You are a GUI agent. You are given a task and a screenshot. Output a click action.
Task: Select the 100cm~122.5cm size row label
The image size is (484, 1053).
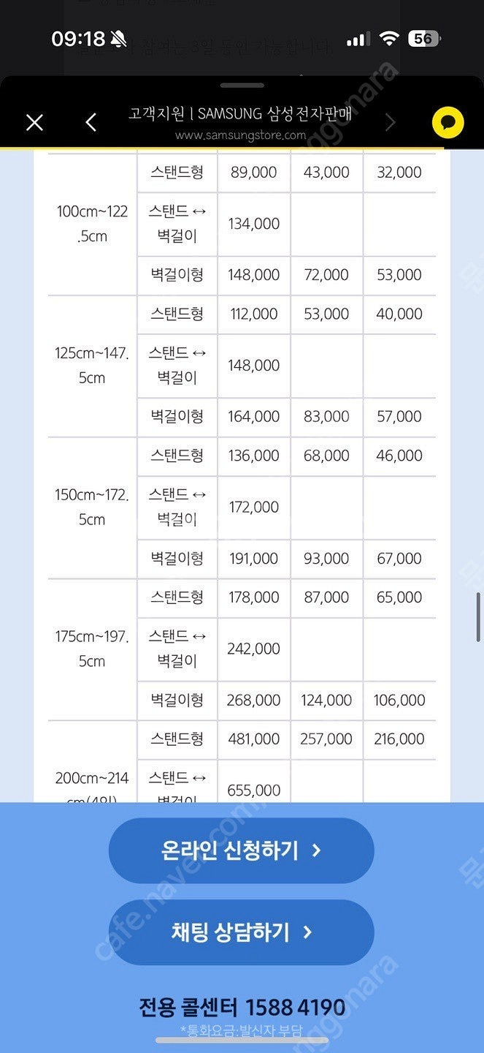point(92,224)
